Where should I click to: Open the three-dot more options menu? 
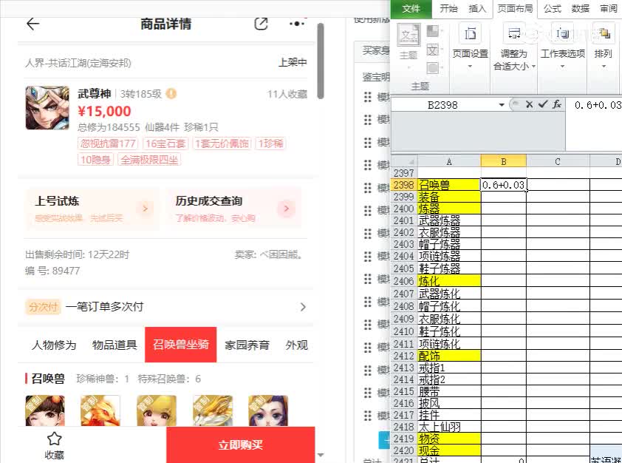(x=295, y=23)
